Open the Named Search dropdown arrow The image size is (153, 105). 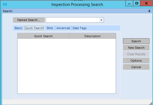(101, 20)
